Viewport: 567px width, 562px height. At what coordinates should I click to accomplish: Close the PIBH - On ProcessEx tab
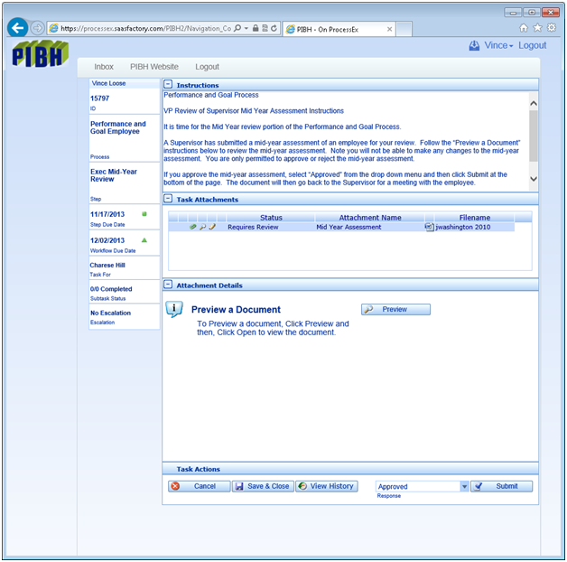coord(389,29)
